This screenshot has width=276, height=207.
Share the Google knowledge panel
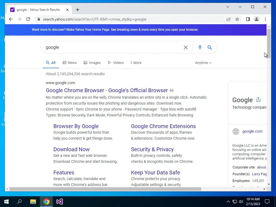(x=258, y=99)
